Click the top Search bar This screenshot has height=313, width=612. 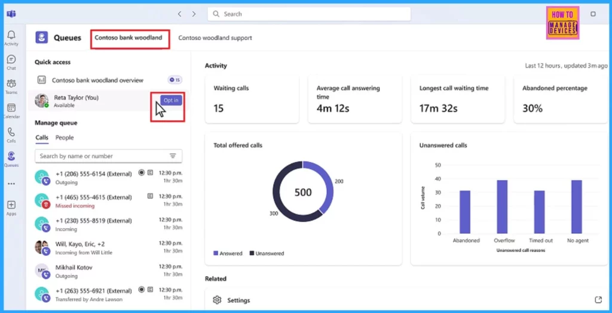(x=309, y=14)
